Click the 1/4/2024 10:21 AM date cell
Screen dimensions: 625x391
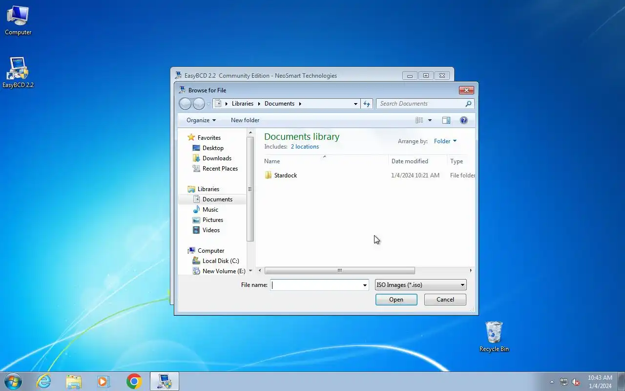[x=415, y=175]
